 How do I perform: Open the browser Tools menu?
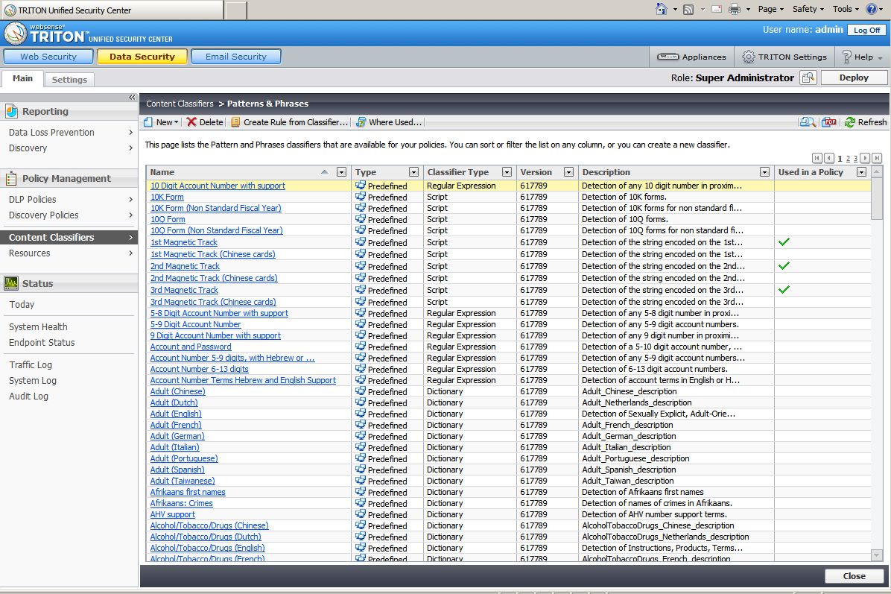846,9
